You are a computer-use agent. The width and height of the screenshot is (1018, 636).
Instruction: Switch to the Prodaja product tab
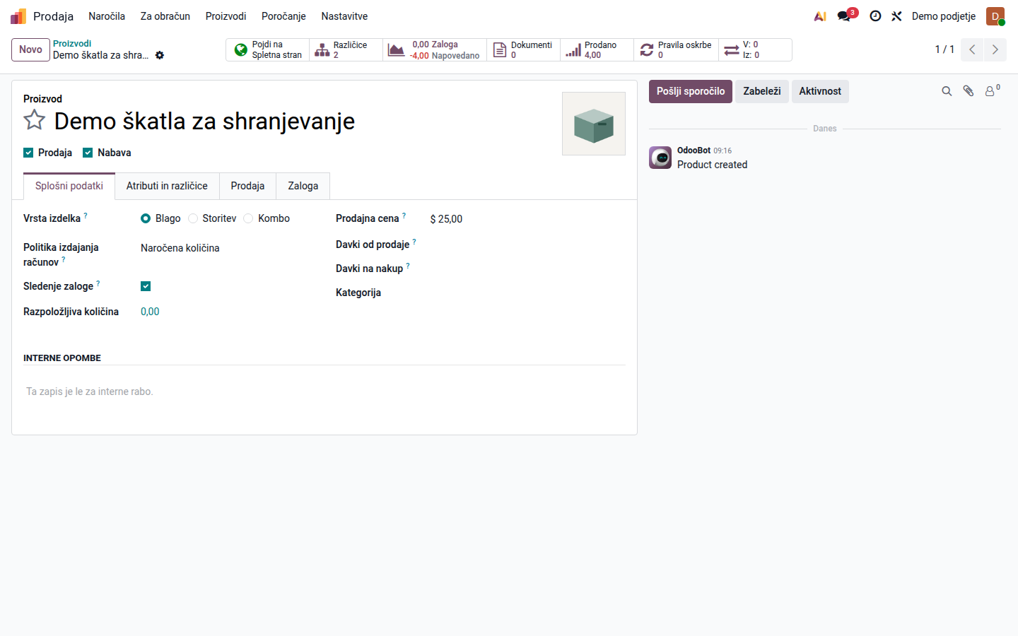pyautogui.click(x=247, y=186)
